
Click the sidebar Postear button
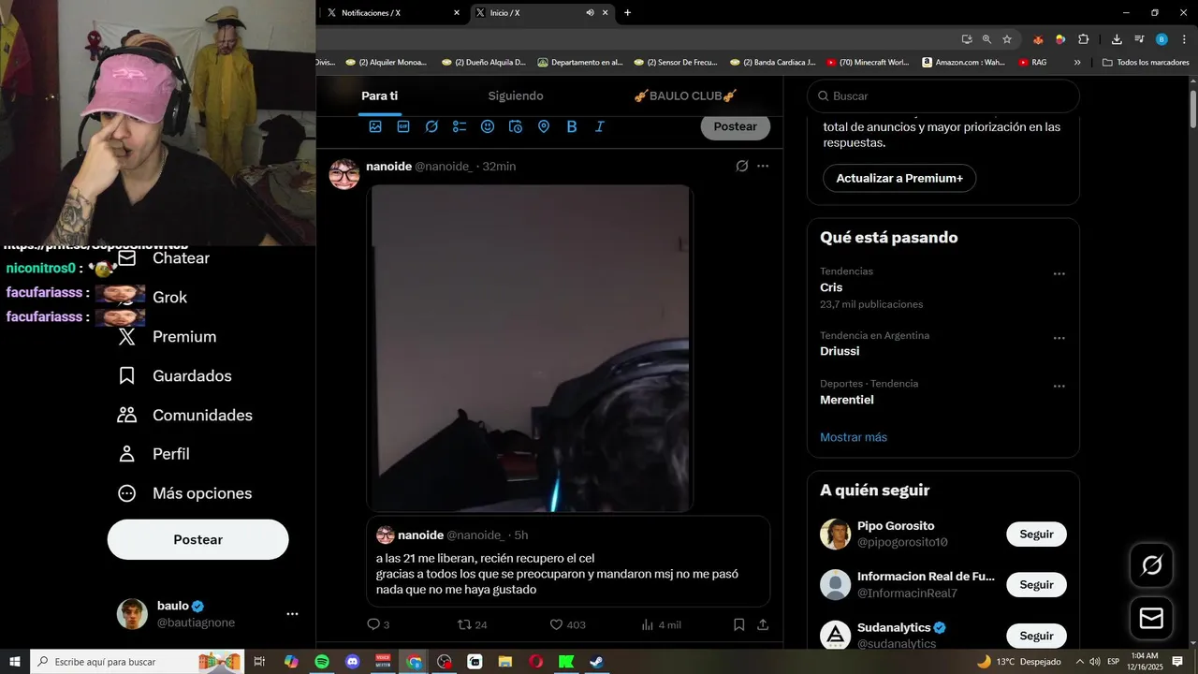point(198,539)
